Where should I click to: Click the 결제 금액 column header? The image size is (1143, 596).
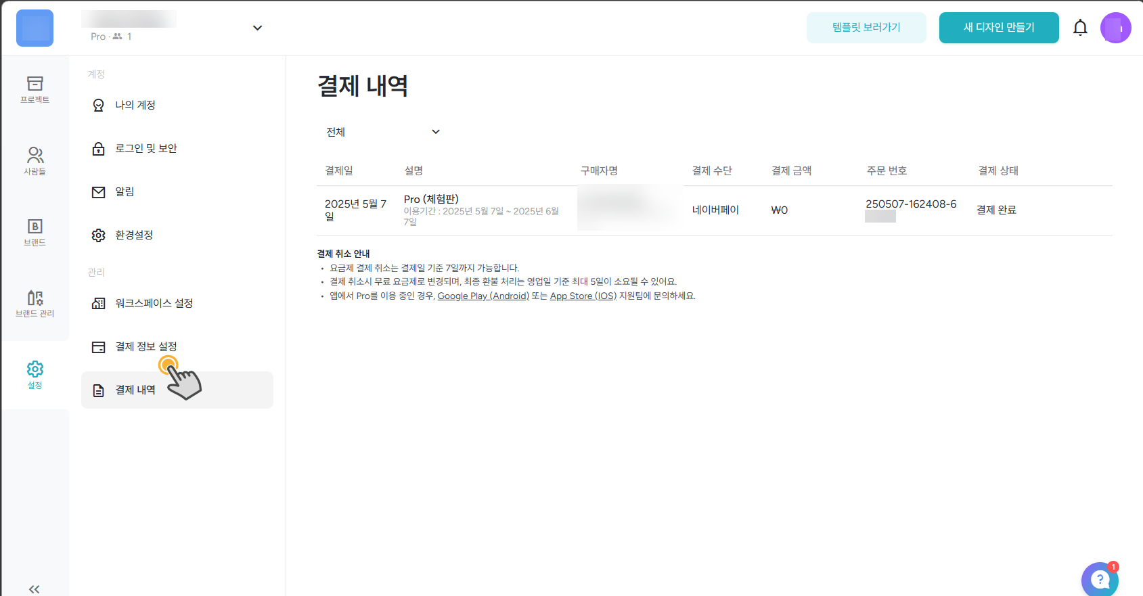click(x=791, y=170)
